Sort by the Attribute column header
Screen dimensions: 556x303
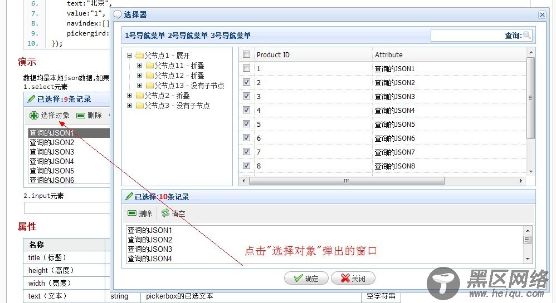coord(389,55)
